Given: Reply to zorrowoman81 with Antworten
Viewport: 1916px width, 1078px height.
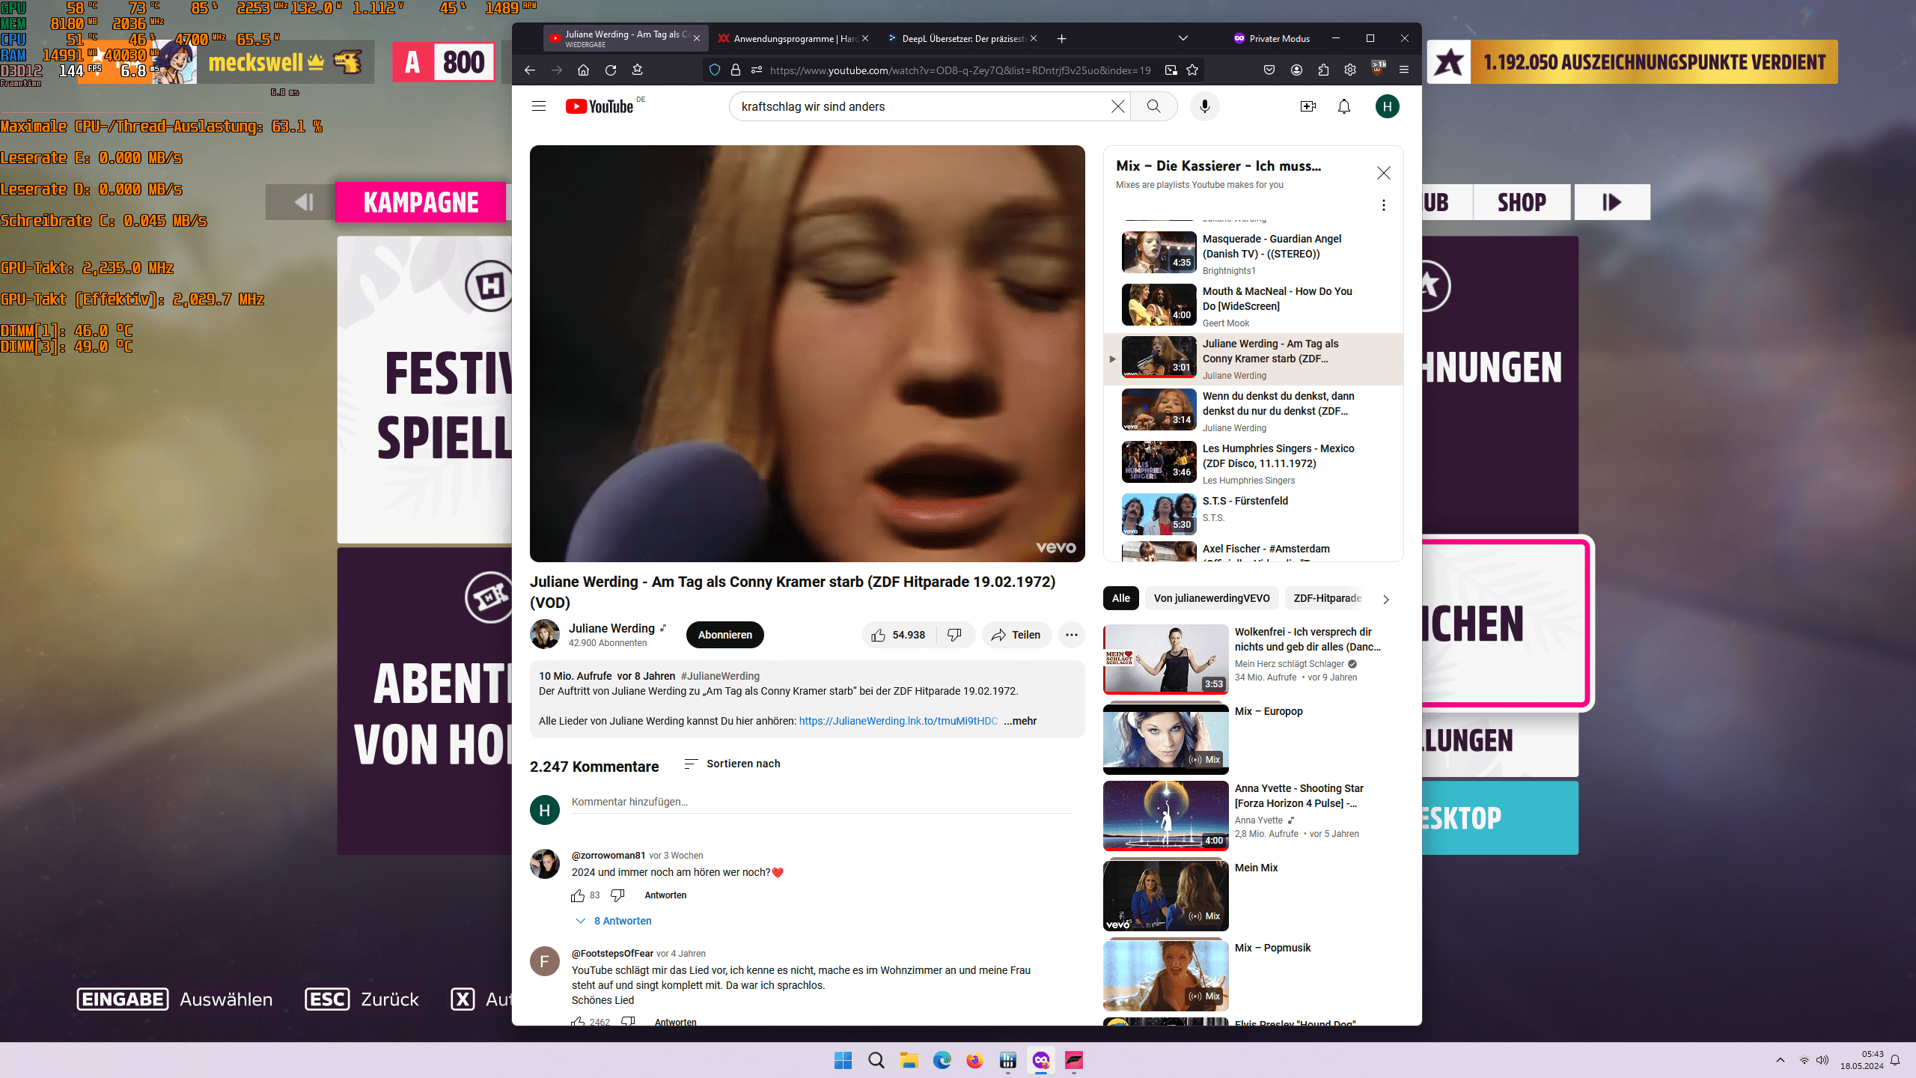Looking at the screenshot, I should 665,895.
